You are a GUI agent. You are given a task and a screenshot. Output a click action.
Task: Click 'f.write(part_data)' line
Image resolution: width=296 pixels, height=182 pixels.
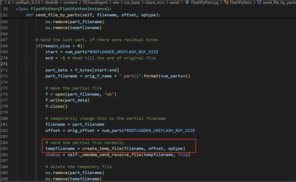(68, 100)
